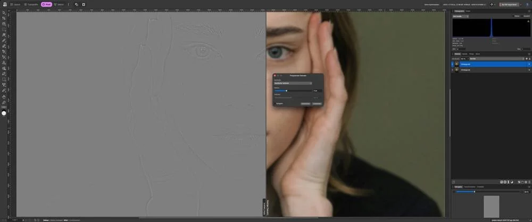Click the lock icon beside blend mode
The width and height of the screenshot is (532, 222).
click(x=530, y=58)
